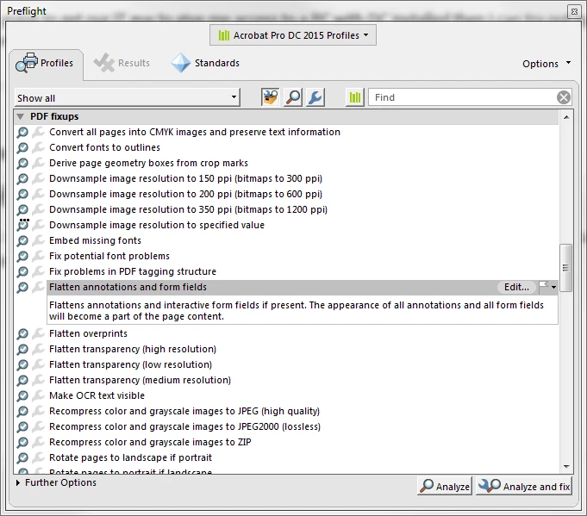
Task: Select Derive page geometry boxes from crop marks
Action: coord(148,163)
